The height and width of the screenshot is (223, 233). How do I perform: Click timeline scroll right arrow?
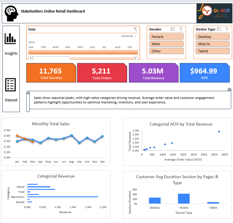pyautogui.click(x=136, y=58)
